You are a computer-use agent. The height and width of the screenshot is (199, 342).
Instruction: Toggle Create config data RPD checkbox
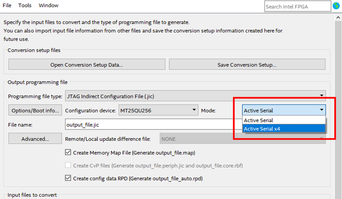click(68, 178)
